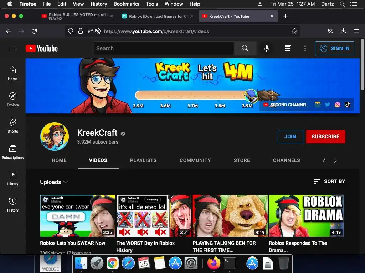Open ROBLOX DRAMA video thumbnail
365x273 pixels.
306,216
